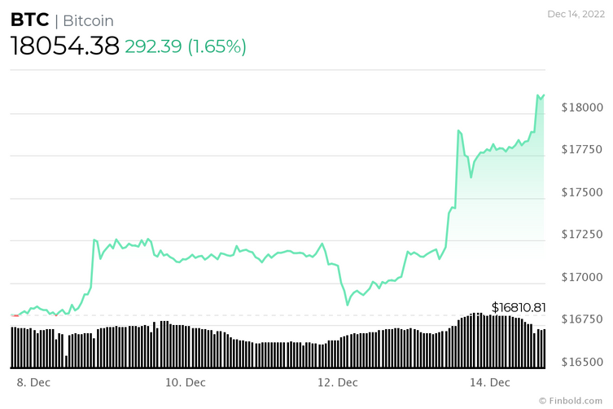Click the $18000 y-axis label
Image resolution: width=613 pixels, height=409 pixels.
[x=582, y=108]
